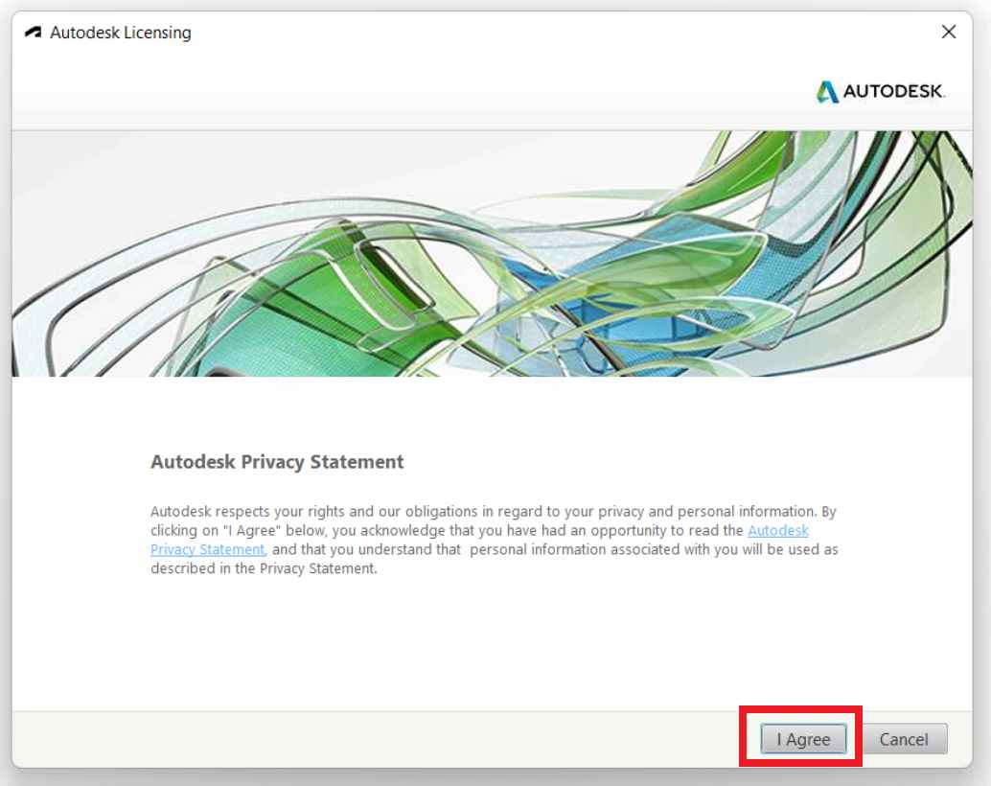Click 'described in the Privacy Statement.' text line

click(x=264, y=568)
